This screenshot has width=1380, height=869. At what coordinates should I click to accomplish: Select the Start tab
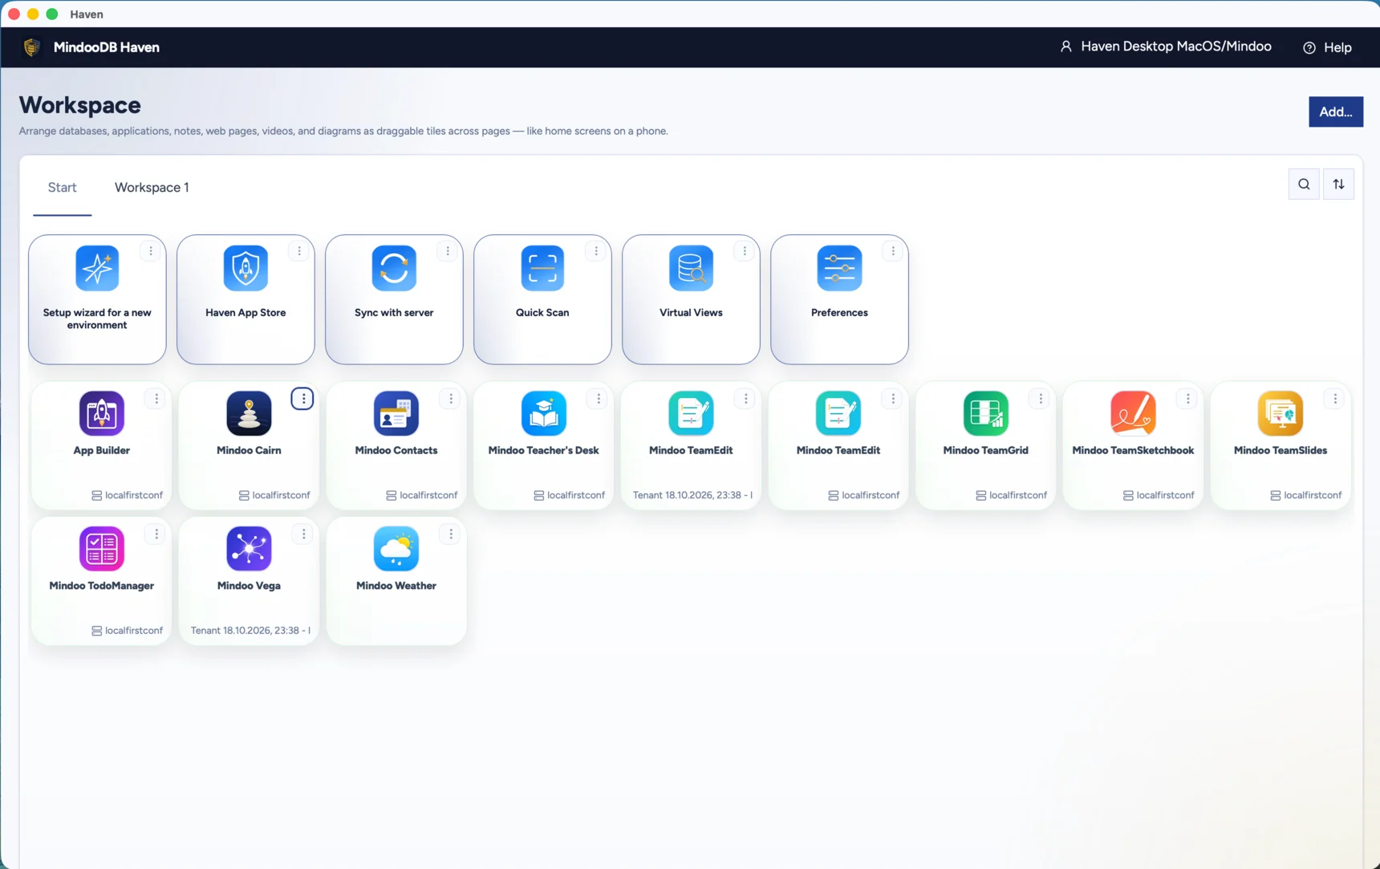click(x=62, y=187)
